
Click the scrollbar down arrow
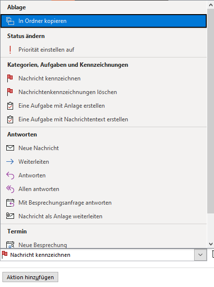point(211,244)
